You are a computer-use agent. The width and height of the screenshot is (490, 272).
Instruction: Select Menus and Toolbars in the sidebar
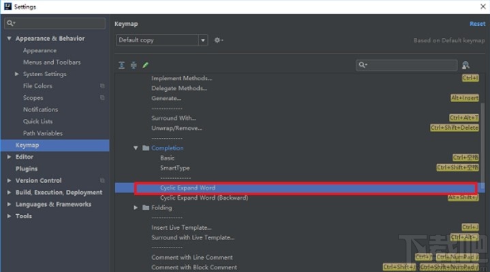click(52, 62)
